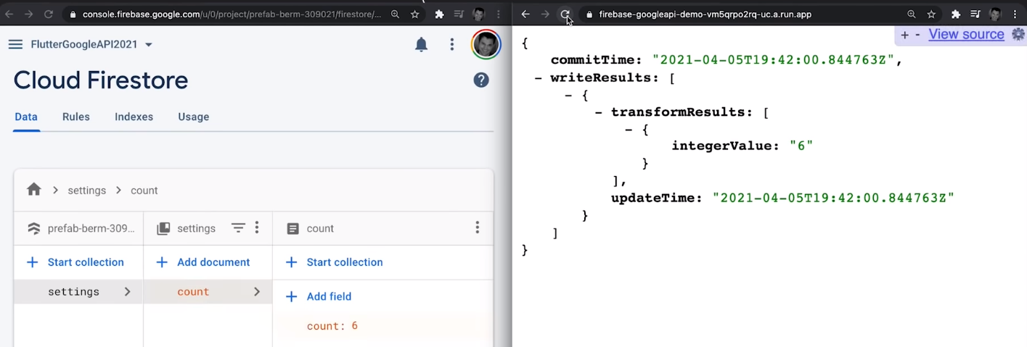Open Chrome profile avatar in run.app window

995,14
